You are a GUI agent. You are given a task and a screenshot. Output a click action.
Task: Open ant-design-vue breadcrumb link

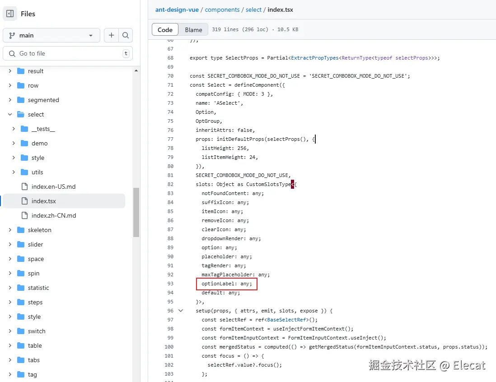coord(177,10)
